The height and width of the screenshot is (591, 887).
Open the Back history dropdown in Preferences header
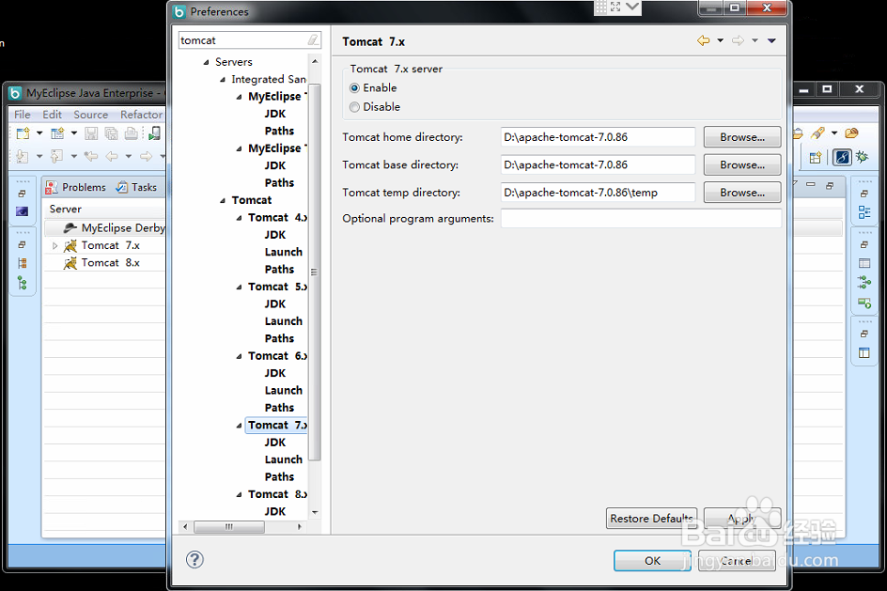(x=720, y=40)
